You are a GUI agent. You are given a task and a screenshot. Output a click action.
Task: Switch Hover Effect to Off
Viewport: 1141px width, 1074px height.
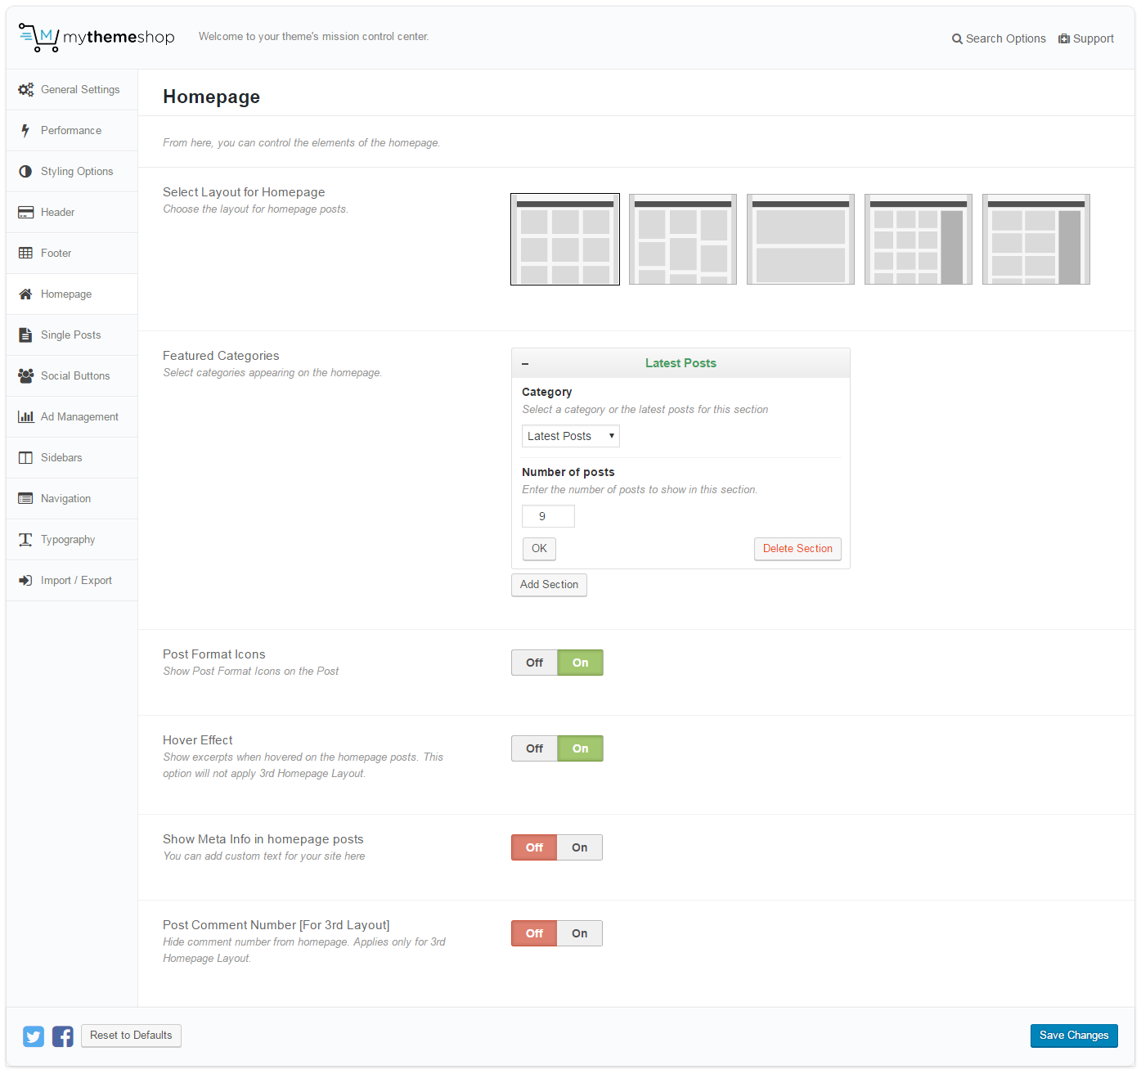534,748
